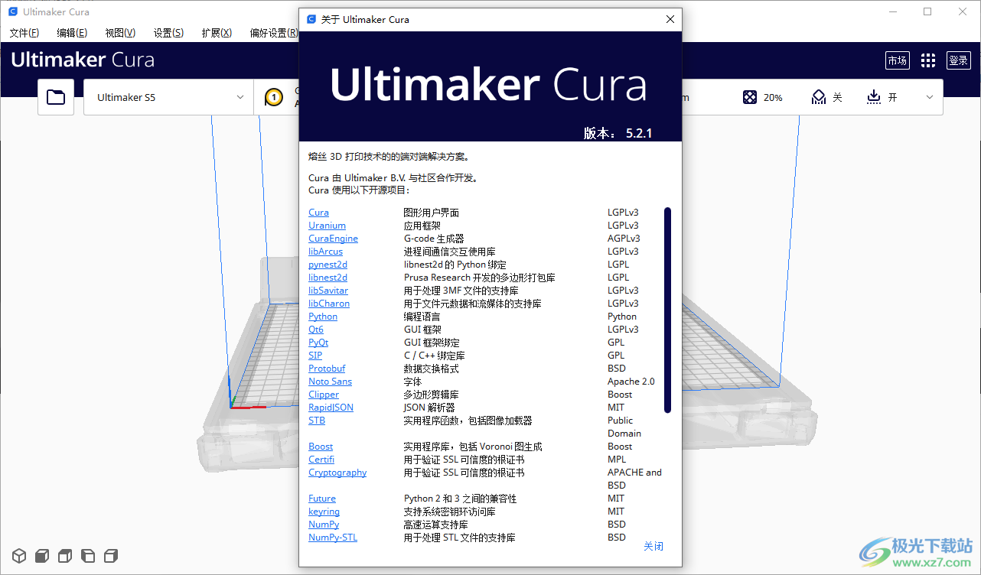Open the Uranium project link
The image size is (981, 575).
pyautogui.click(x=327, y=226)
